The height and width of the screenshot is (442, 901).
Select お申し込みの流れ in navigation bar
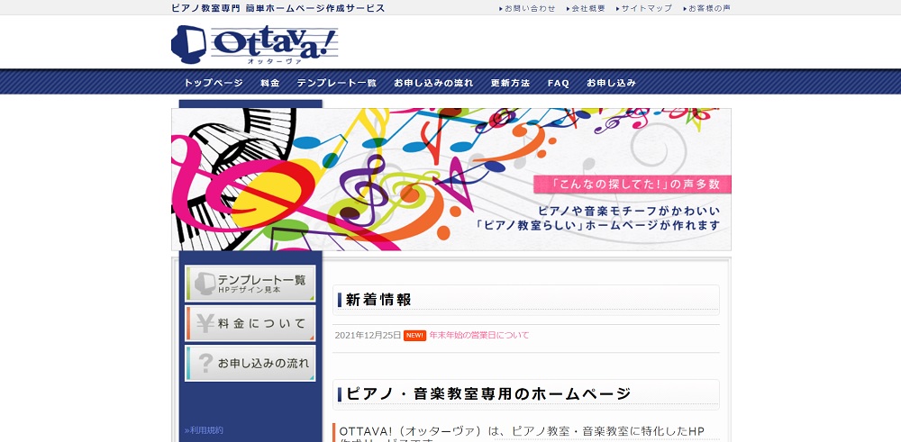(434, 83)
